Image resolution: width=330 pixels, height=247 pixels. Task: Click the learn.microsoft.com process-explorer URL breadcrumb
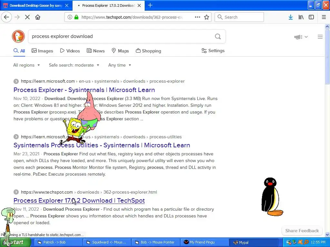pos(103,81)
